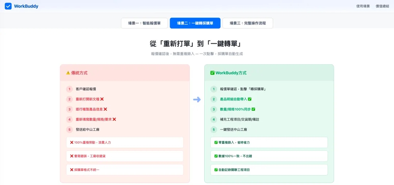This screenshot has width=394, height=185.
Task: Select the 場景二：一鍵轉採購單 tab
Action: (195, 23)
